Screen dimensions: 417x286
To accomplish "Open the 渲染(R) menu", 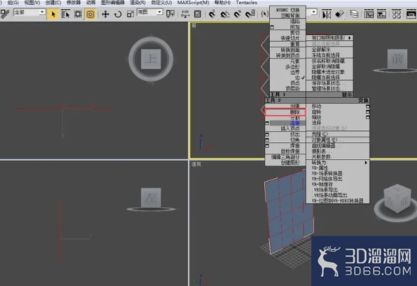I will click(138, 3).
